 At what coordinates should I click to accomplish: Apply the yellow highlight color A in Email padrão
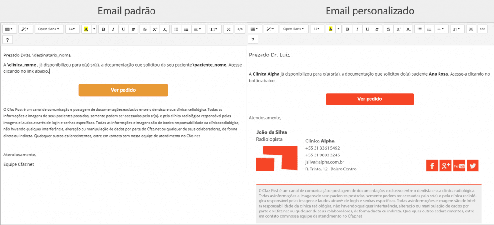(86, 29)
